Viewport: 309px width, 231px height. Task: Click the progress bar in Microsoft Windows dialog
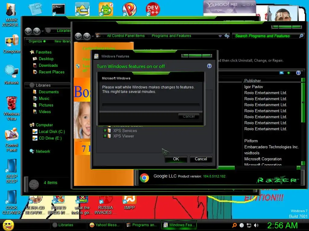pyautogui.click(x=151, y=105)
